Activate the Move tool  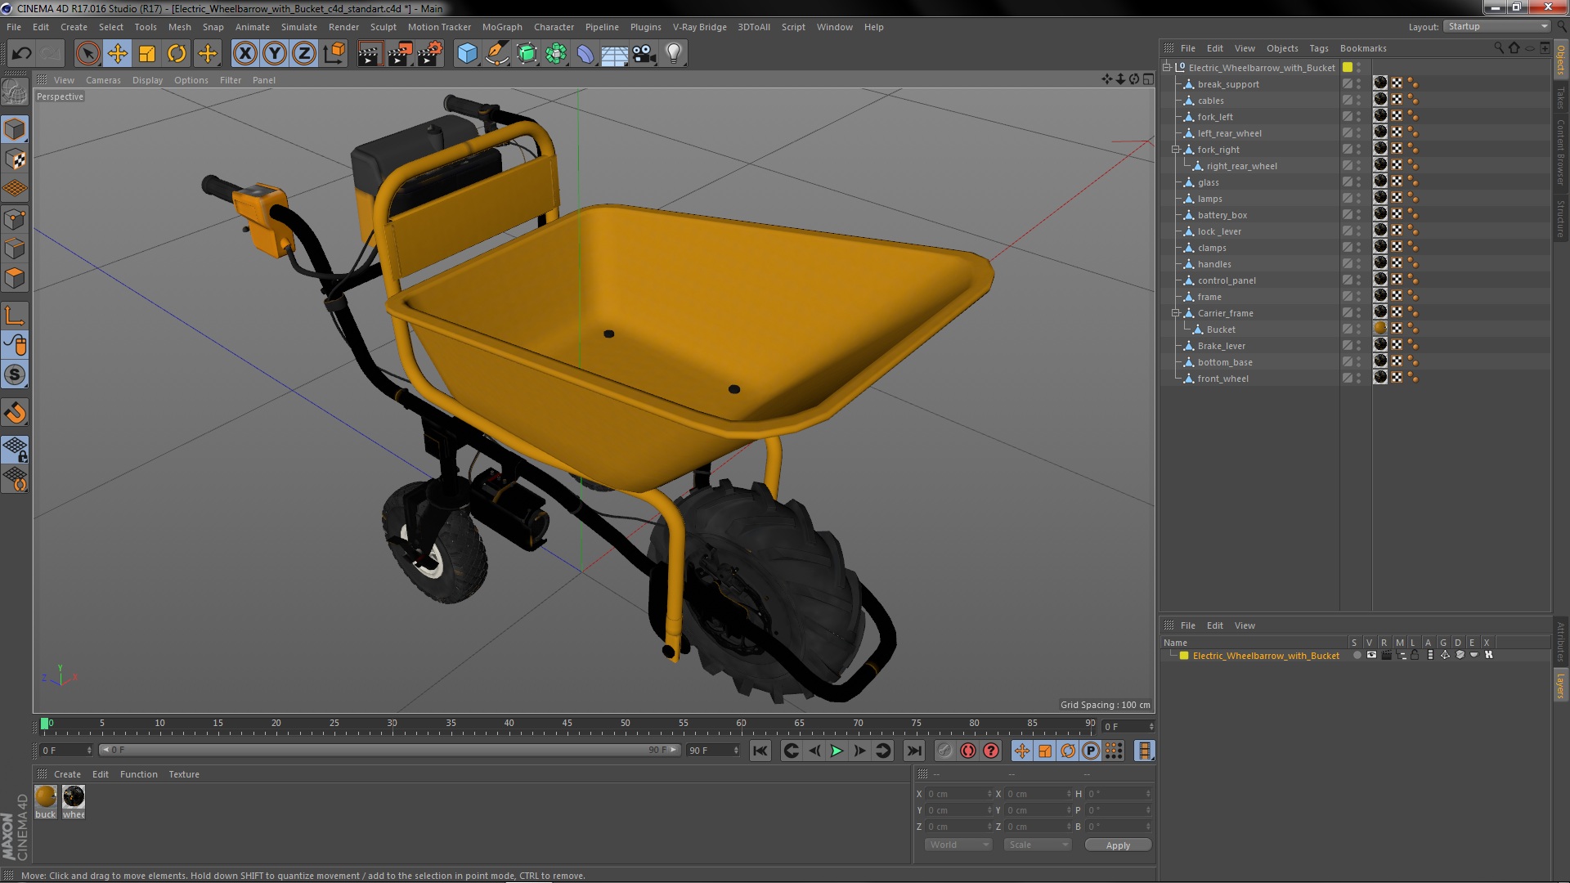(117, 54)
